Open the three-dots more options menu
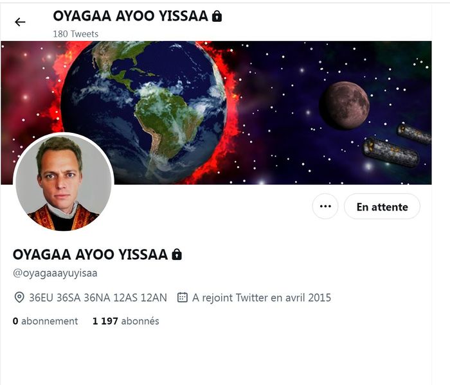 click(x=325, y=206)
